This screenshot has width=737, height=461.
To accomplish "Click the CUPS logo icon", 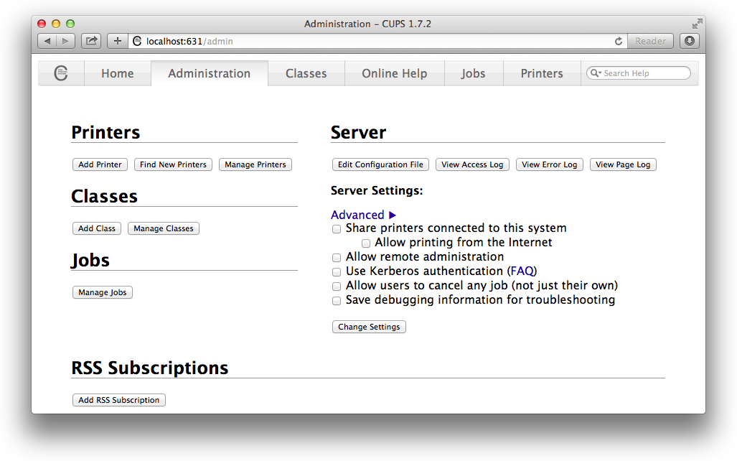I will pyautogui.click(x=61, y=73).
